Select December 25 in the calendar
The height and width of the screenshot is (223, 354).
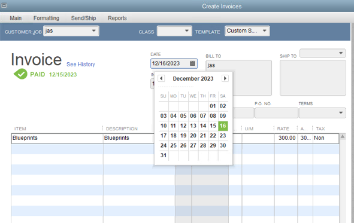coord(173,145)
